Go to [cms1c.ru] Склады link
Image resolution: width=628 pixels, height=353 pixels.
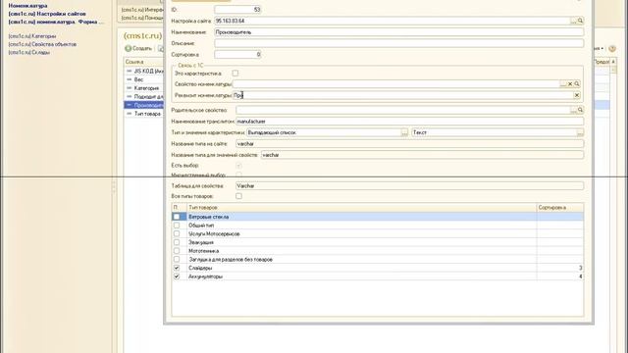click(28, 52)
